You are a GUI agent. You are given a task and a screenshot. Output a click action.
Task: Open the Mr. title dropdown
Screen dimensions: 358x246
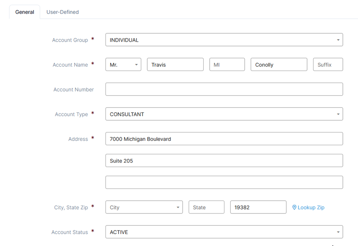pyautogui.click(x=123, y=65)
